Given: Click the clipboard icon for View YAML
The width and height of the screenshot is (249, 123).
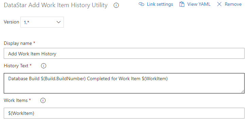Looking at the screenshot, I should pyautogui.click(x=182, y=4).
